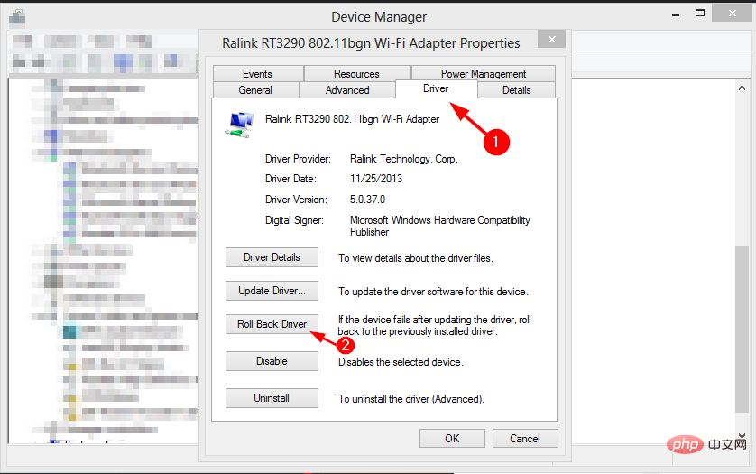Click the adapter name beside the icon
Viewport: 756px width, 474px height.
tap(352, 119)
